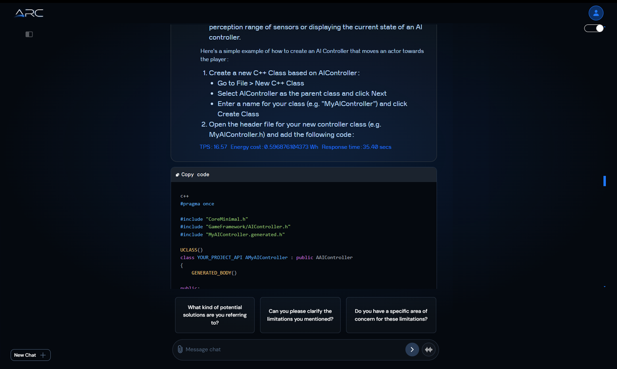
Task: Click the TPS: 16.57 stat text
Action: coord(213,147)
